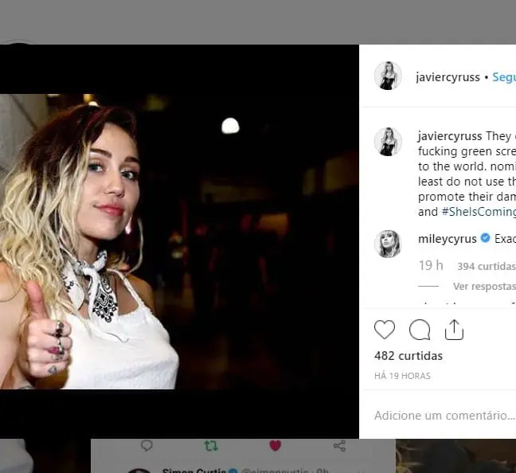Open the javiercyruss username in post header
This screenshot has height=473, width=516.
448,77
